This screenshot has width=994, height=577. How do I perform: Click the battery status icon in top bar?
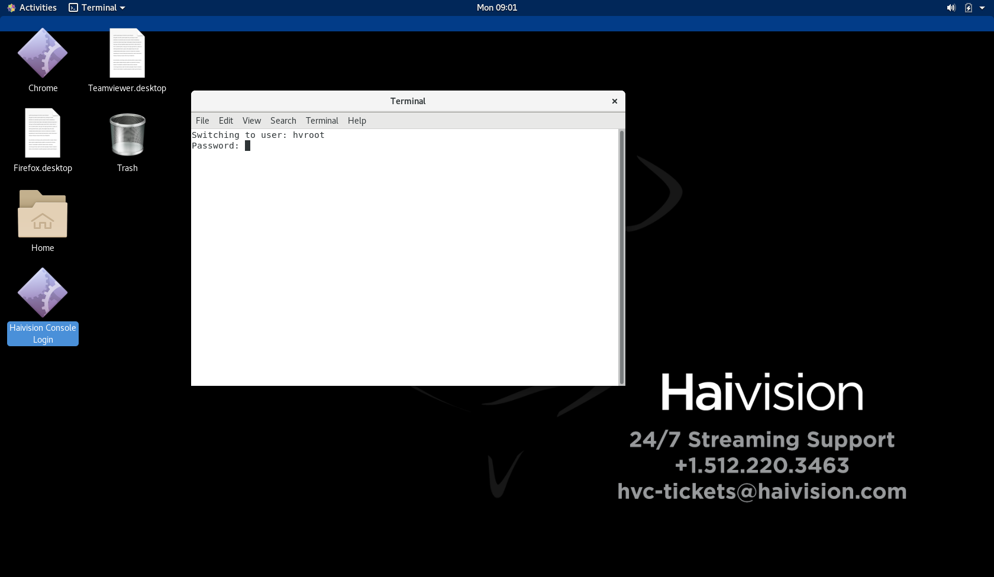click(968, 8)
